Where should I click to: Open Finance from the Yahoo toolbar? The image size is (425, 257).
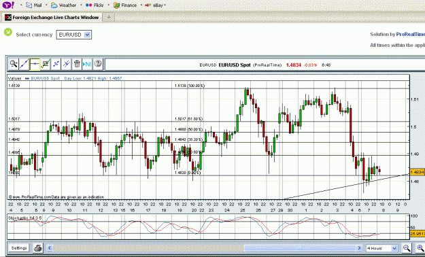[x=125, y=5]
